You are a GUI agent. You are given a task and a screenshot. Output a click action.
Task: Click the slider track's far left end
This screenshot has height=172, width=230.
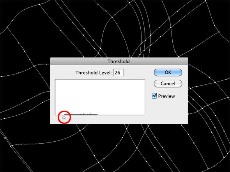pos(56,116)
